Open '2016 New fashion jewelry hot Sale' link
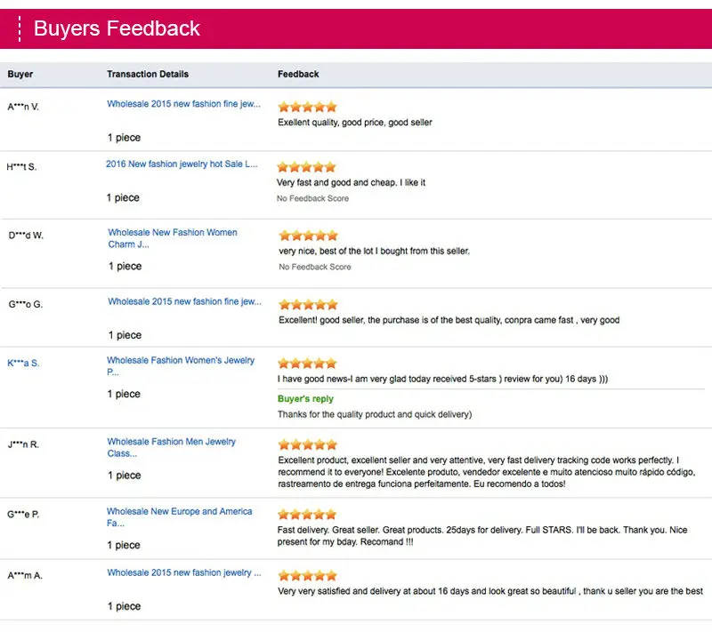Viewport: 712px width, 632px height. 182,164
